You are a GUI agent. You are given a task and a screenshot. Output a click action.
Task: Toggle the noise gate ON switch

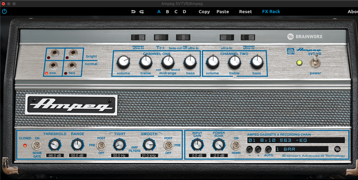point(37,145)
